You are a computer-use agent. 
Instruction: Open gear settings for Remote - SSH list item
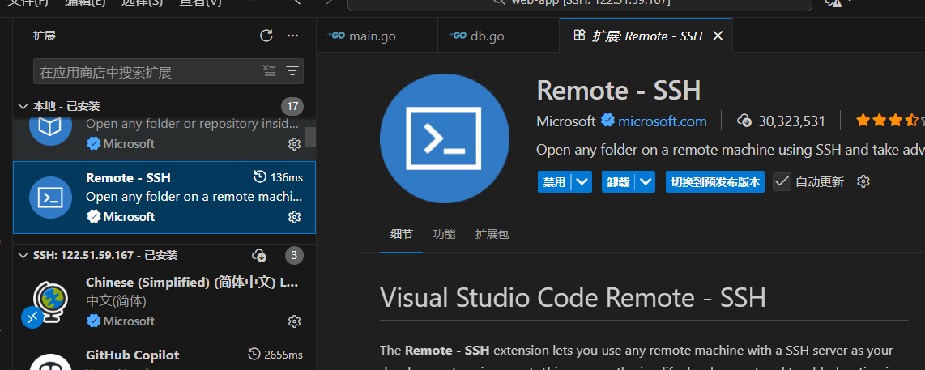click(294, 216)
